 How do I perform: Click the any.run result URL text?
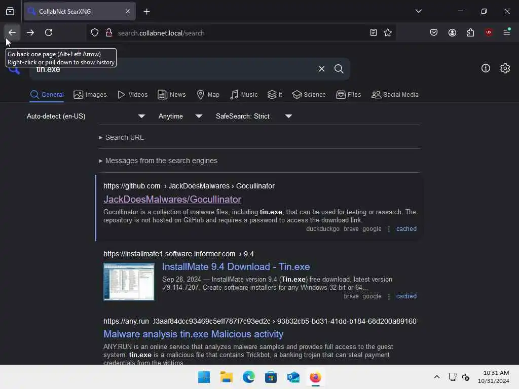[x=260, y=321]
